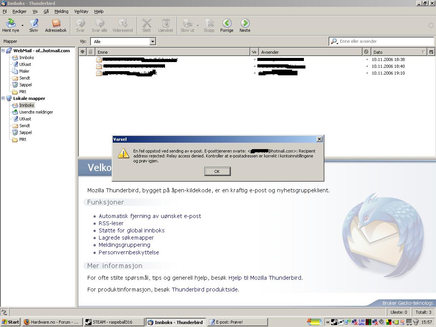Select Sendt under WebMail account

pyautogui.click(x=25, y=78)
